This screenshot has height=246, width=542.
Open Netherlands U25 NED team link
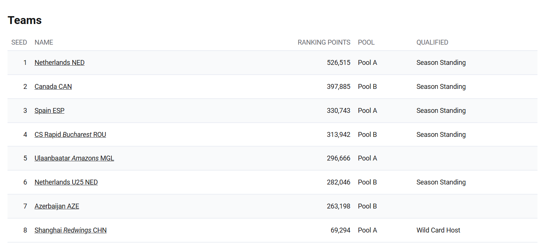(66, 182)
